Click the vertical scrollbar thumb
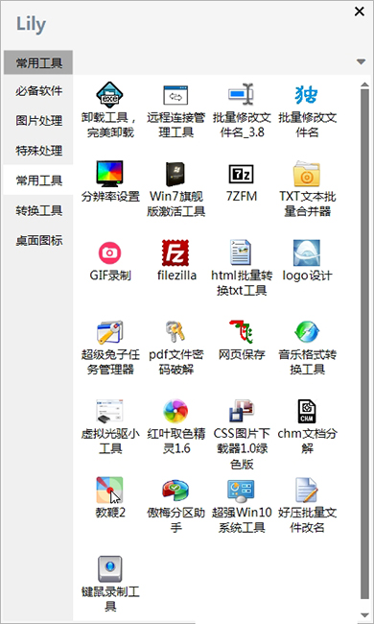Screen dimensions: 374x624 pos(364,345)
